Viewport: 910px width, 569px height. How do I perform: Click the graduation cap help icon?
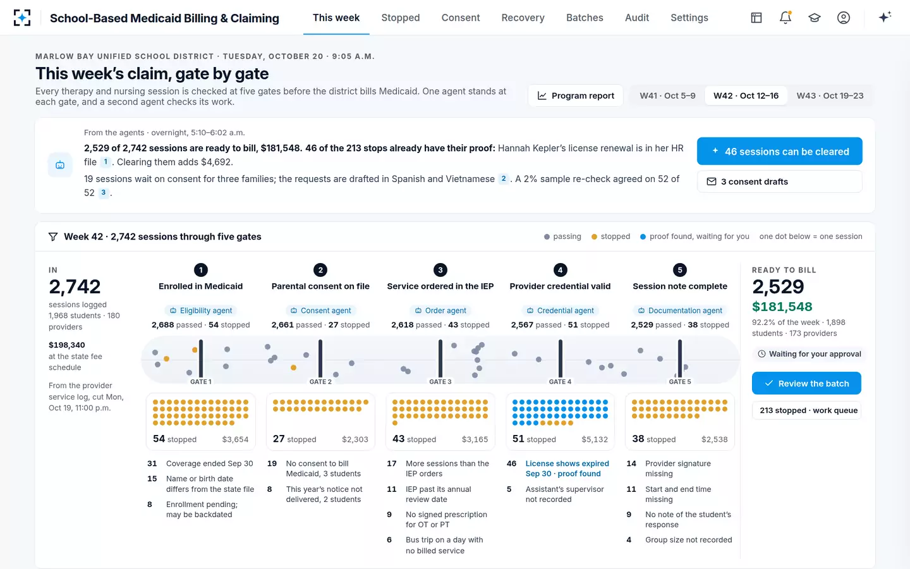point(815,18)
